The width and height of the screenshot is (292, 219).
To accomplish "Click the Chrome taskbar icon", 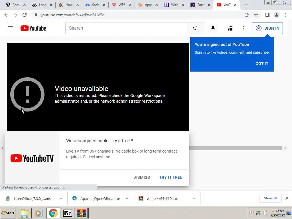I will click(53, 213).
